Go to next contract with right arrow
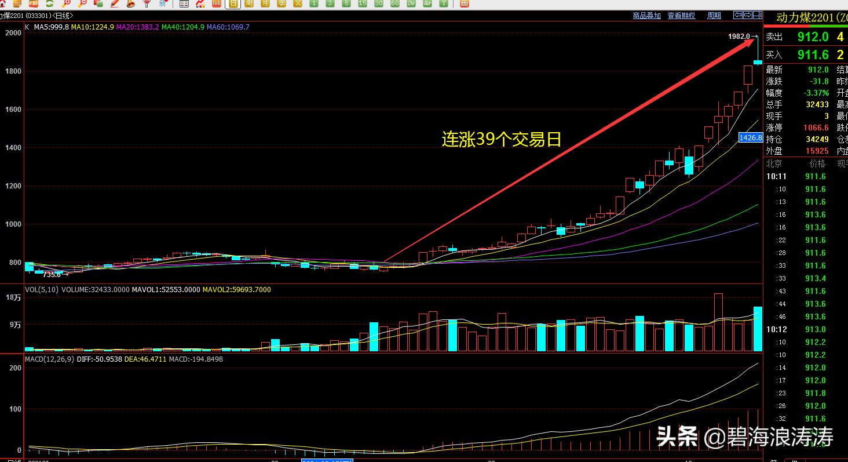This screenshot has width=848, height=462. (x=747, y=15)
